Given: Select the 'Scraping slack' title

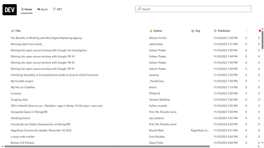Looking at the screenshot, I should point(19,99).
